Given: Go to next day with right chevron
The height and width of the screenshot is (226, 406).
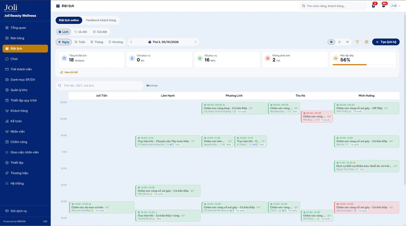Looking at the screenshot, I should (x=196, y=42).
